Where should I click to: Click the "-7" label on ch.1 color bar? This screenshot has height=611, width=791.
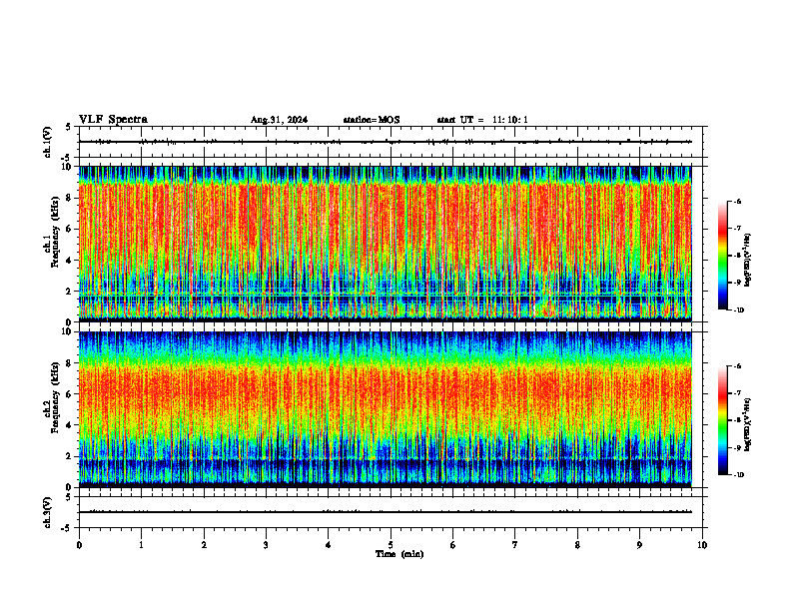click(737, 229)
